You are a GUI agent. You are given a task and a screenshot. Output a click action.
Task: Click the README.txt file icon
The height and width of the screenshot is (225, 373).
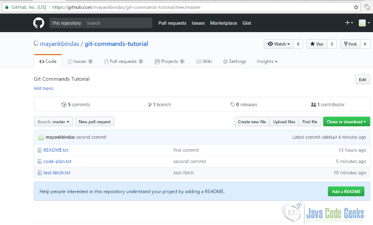(x=40, y=150)
